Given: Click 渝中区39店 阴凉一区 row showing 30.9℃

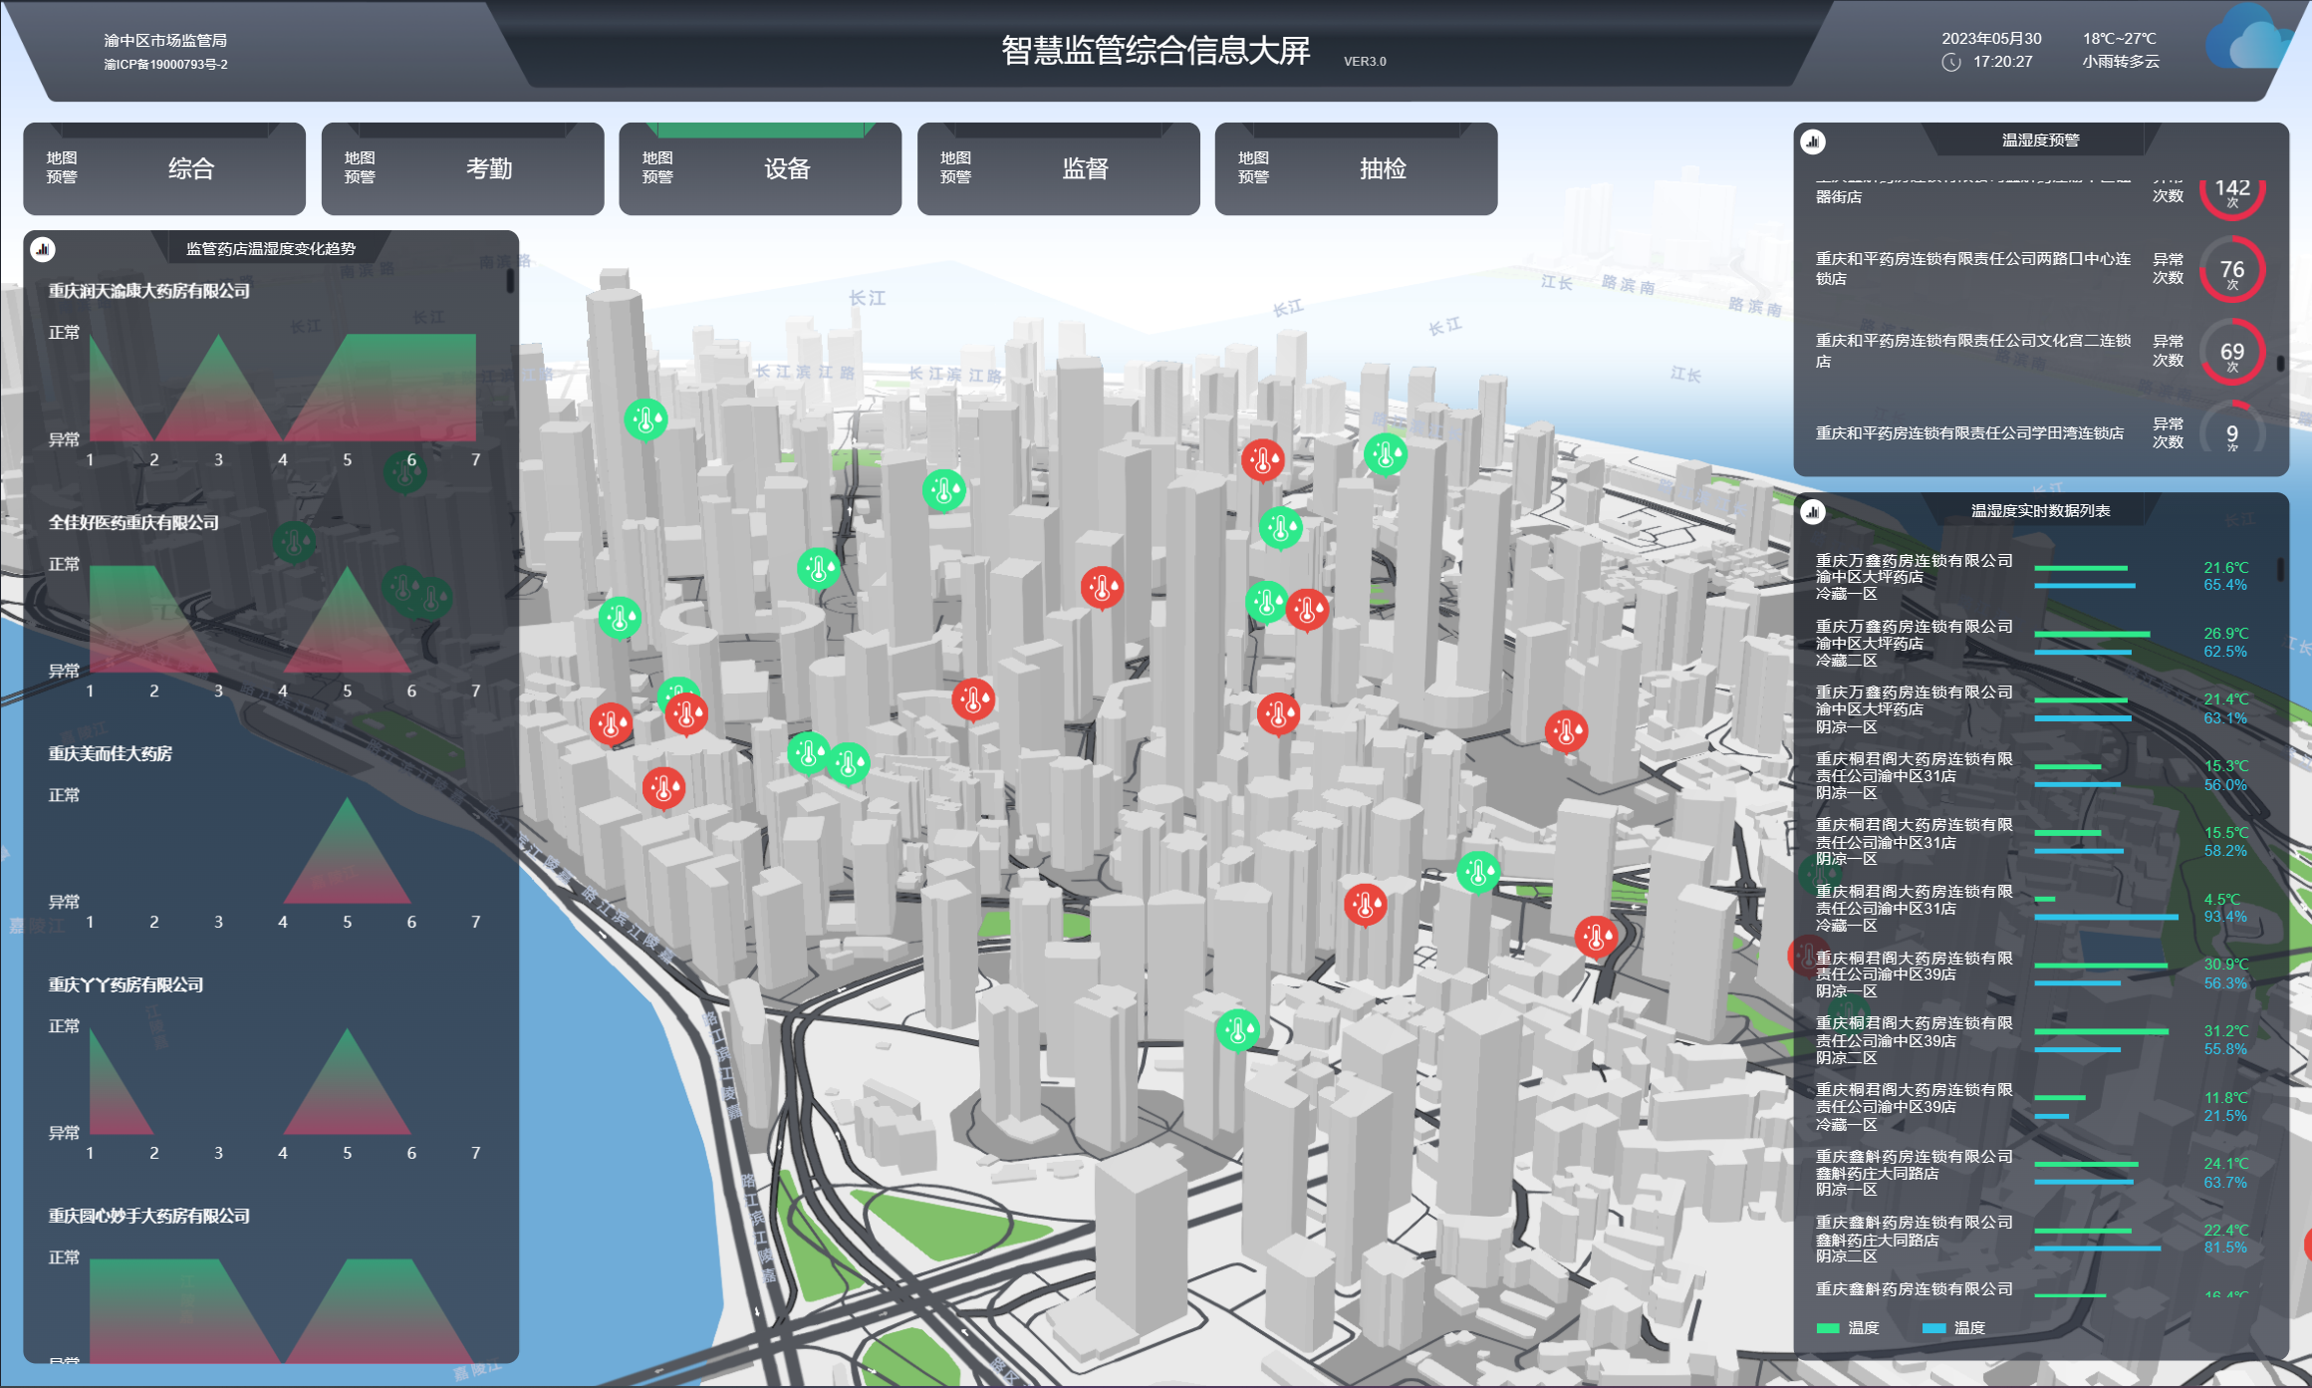Looking at the screenshot, I should click(2032, 973).
